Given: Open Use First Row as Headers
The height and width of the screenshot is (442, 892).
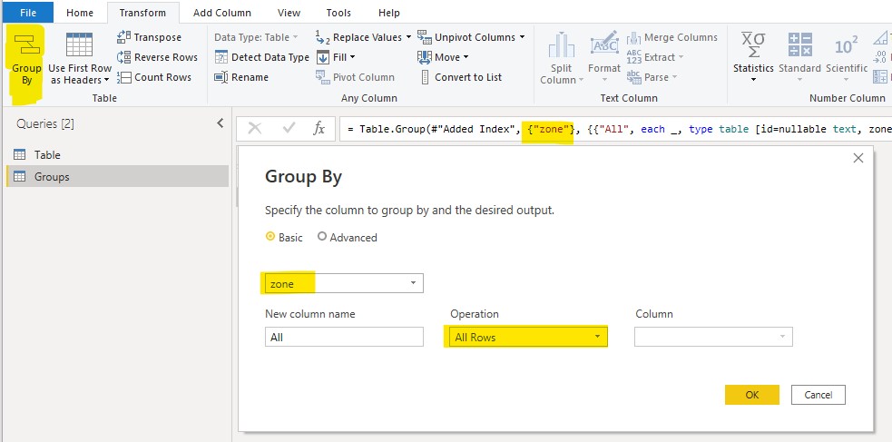Looking at the screenshot, I should tap(80, 59).
